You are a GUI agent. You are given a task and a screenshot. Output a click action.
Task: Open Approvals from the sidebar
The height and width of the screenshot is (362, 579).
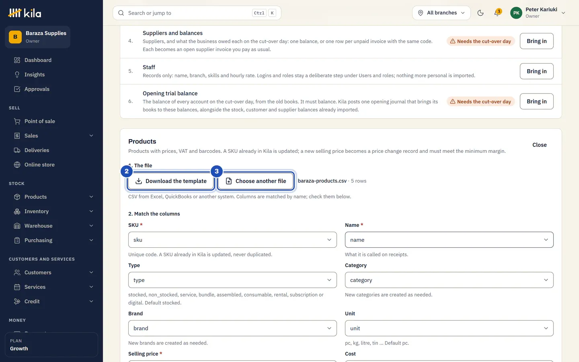click(x=54, y=89)
